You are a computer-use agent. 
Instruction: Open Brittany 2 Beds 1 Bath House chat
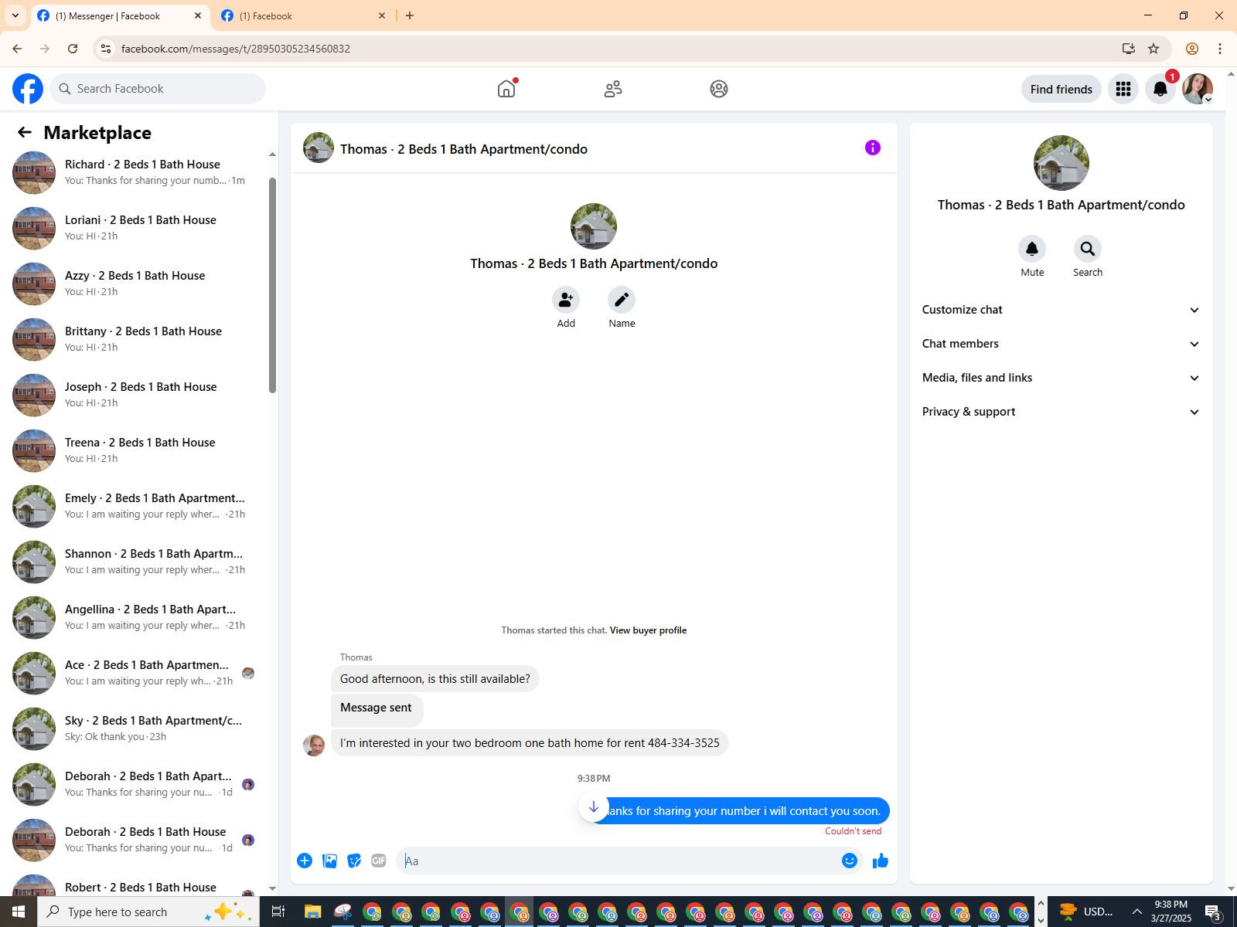[135, 339]
